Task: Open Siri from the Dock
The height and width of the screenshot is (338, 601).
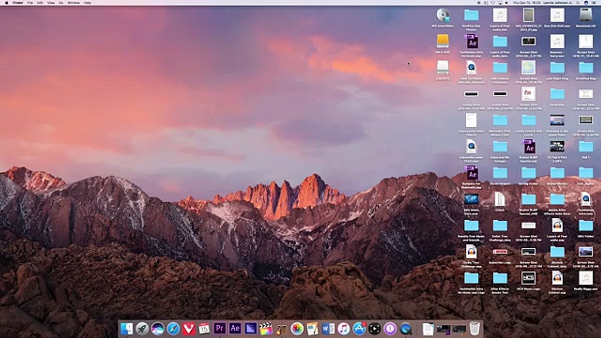Action: 158,328
